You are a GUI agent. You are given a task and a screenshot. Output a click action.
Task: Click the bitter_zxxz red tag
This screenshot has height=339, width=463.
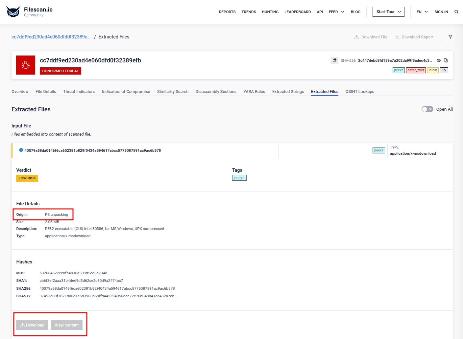pyautogui.click(x=416, y=70)
